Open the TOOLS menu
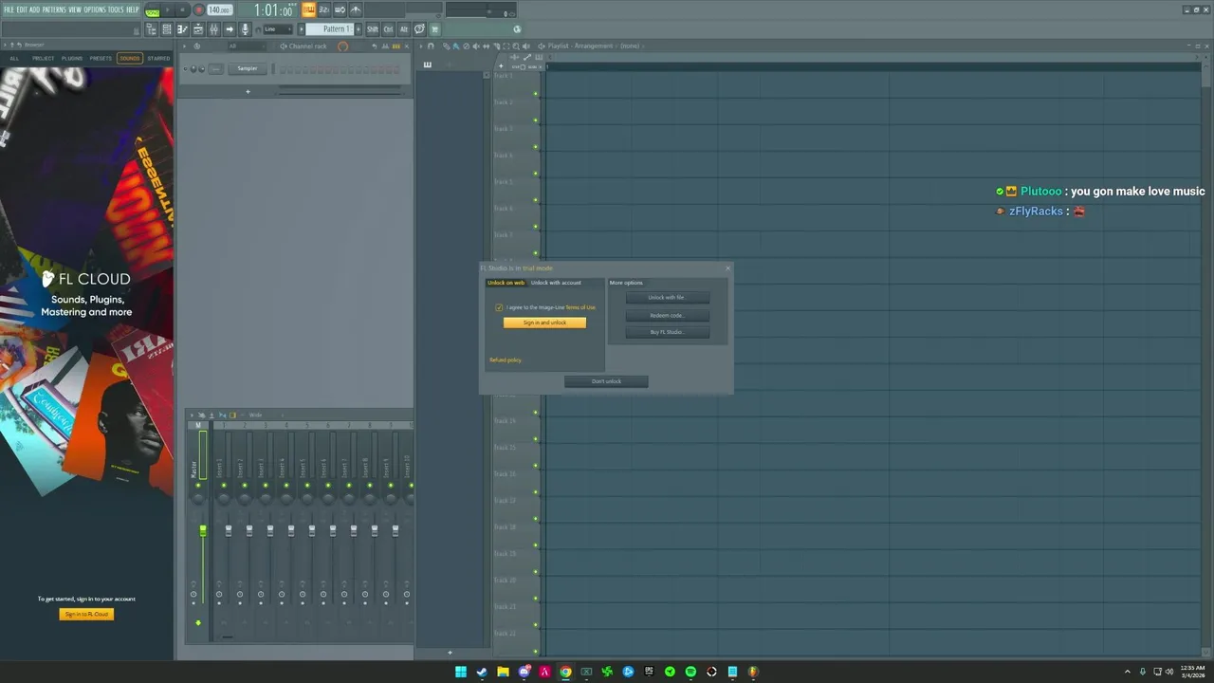The height and width of the screenshot is (683, 1214). (116, 9)
